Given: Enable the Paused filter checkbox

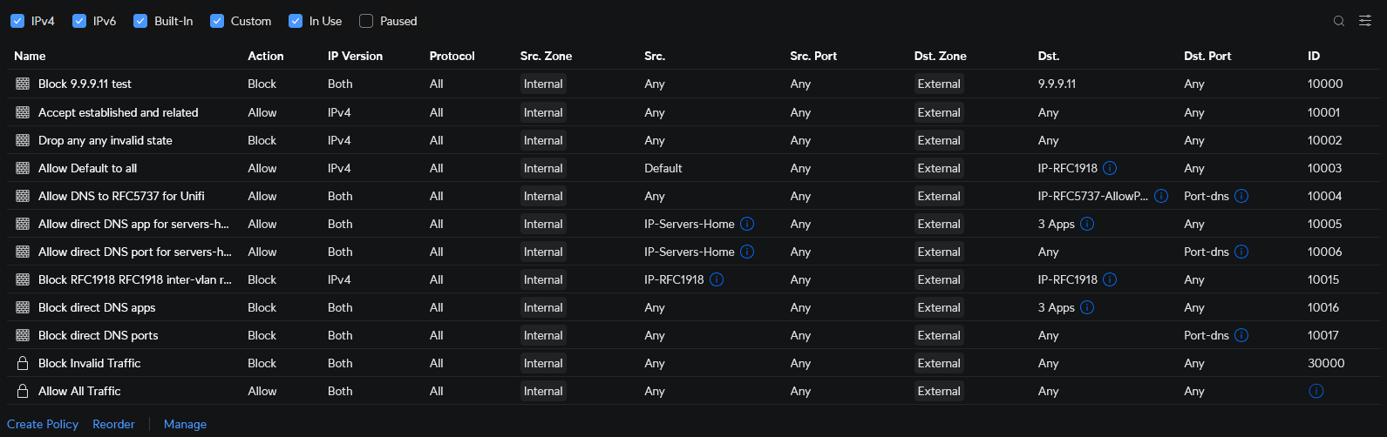Looking at the screenshot, I should [x=366, y=21].
